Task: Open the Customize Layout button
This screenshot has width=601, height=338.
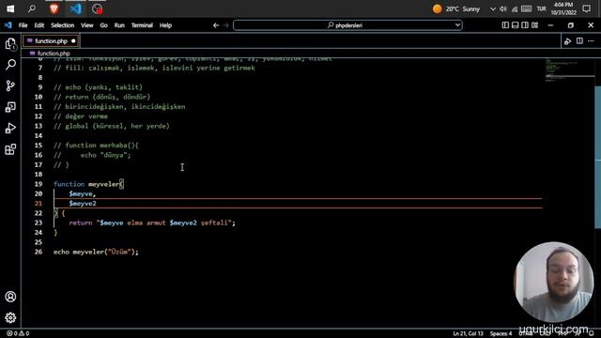Action: point(534,25)
